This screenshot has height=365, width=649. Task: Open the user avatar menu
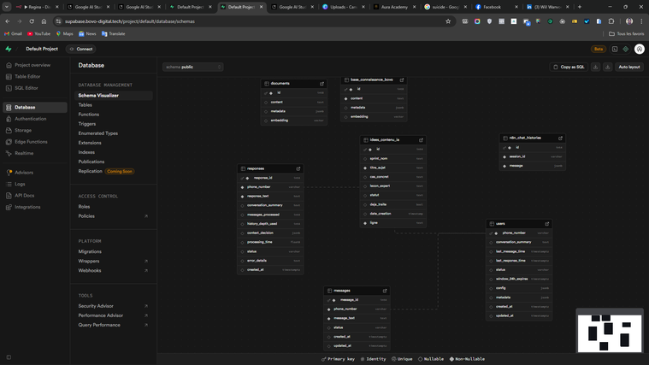coord(639,49)
